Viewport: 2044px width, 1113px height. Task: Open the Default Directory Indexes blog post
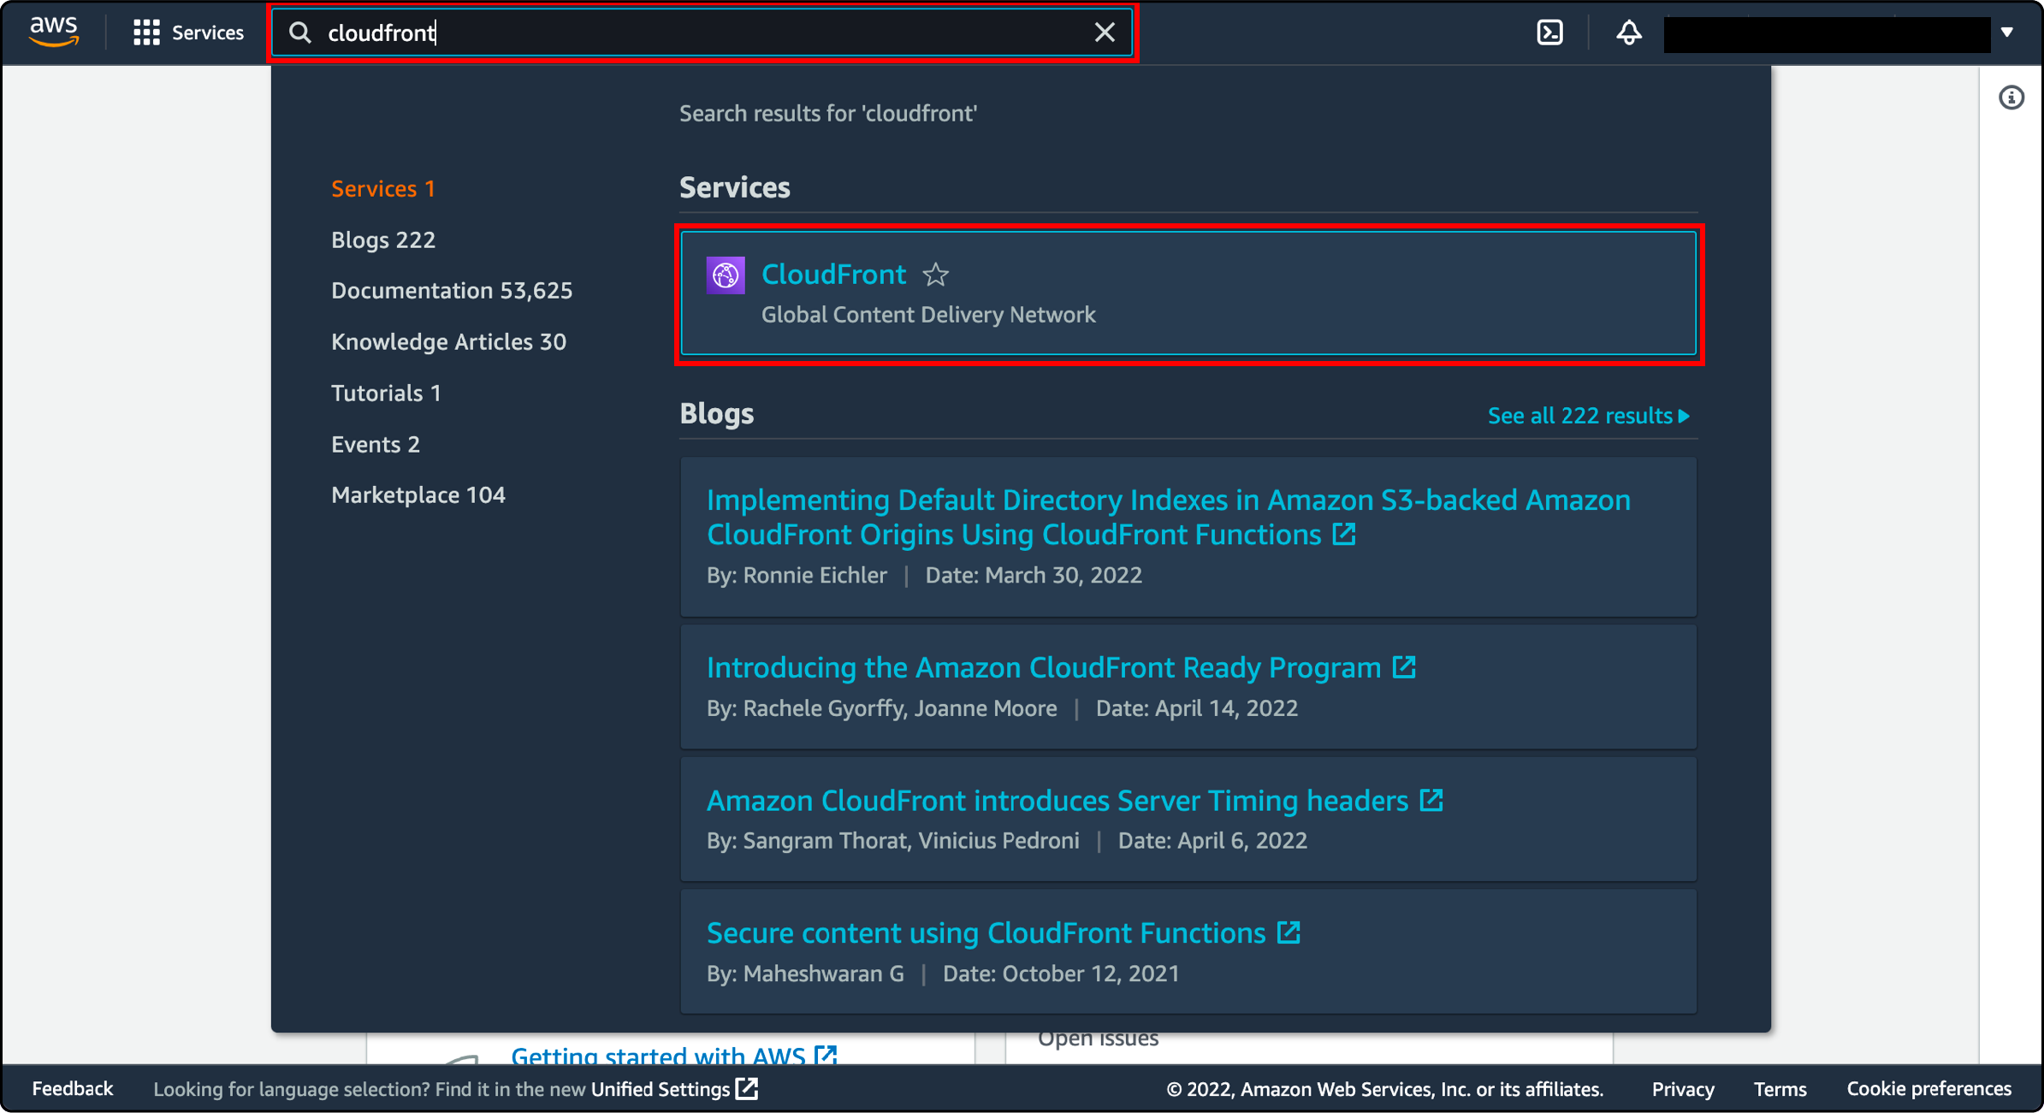1168,517
